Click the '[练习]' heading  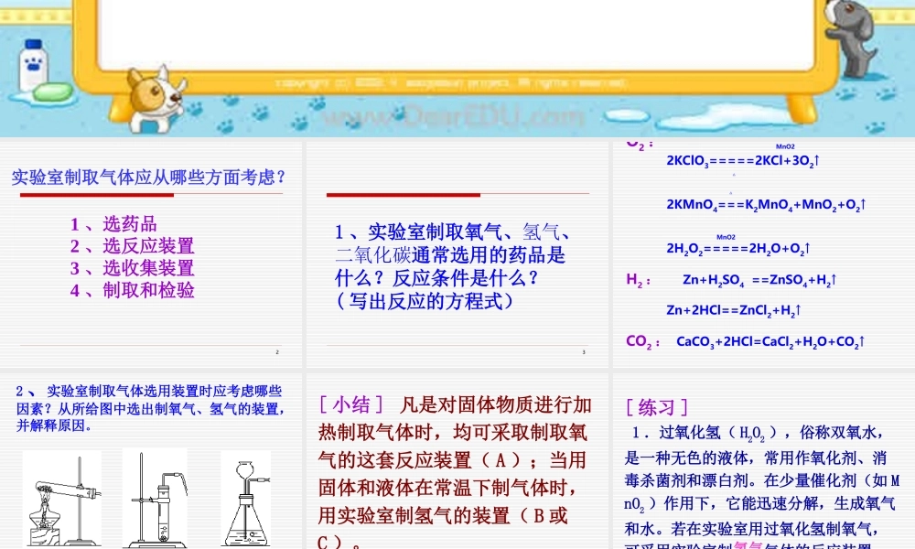pyautogui.click(x=656, y=407)
